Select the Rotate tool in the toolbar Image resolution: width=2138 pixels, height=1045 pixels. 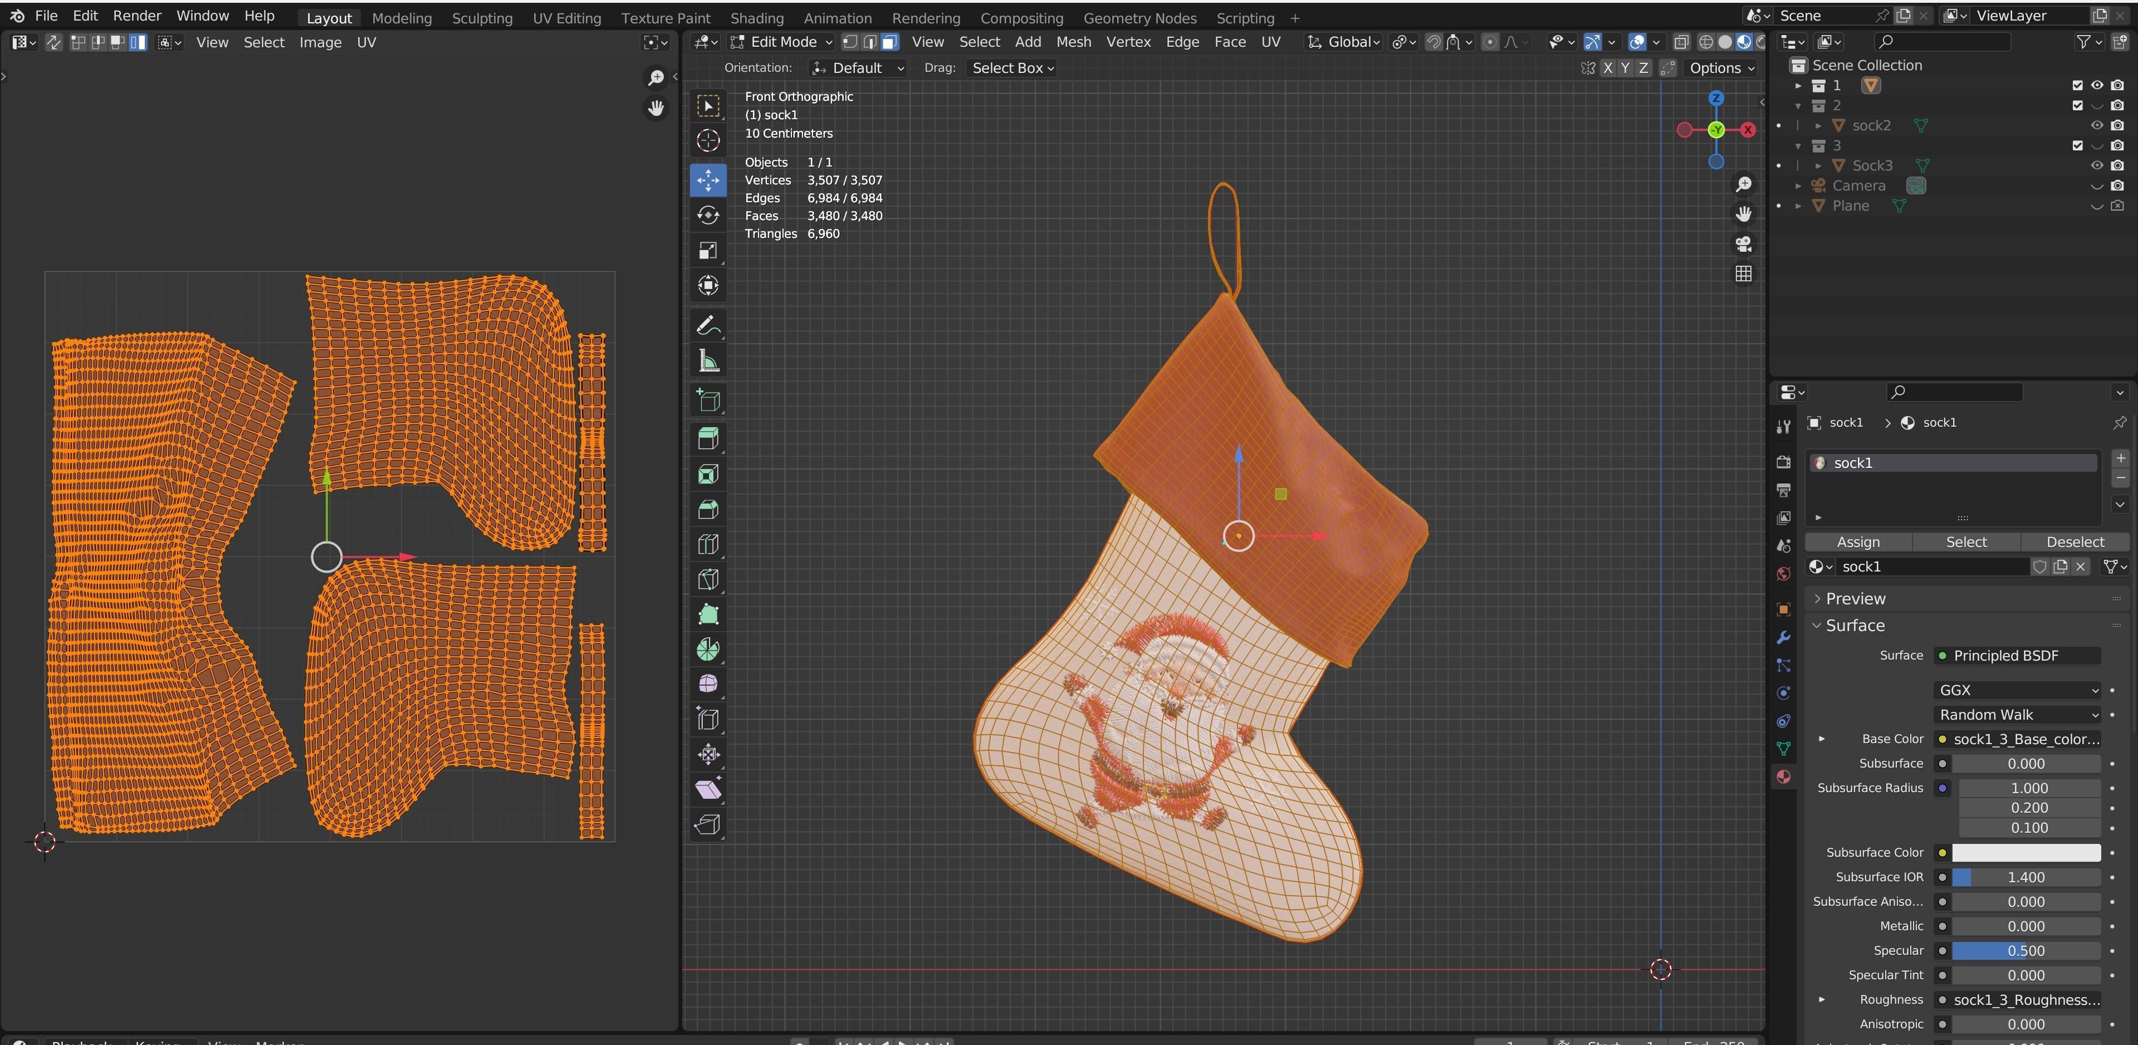tap(708, 216)
